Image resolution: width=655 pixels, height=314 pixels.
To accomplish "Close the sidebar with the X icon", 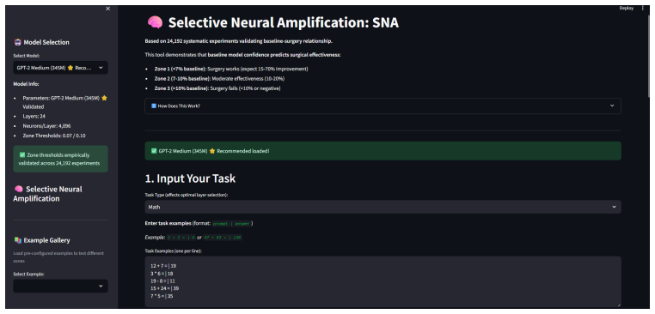I will point(108,9).
